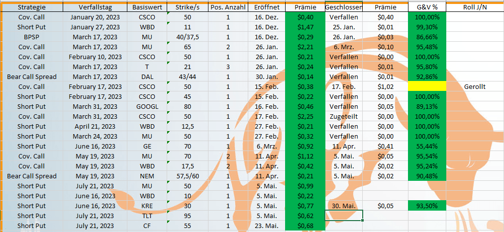Click the July 21, 2023 CF expiry cell
504x232 pixels.
[95, 226]
